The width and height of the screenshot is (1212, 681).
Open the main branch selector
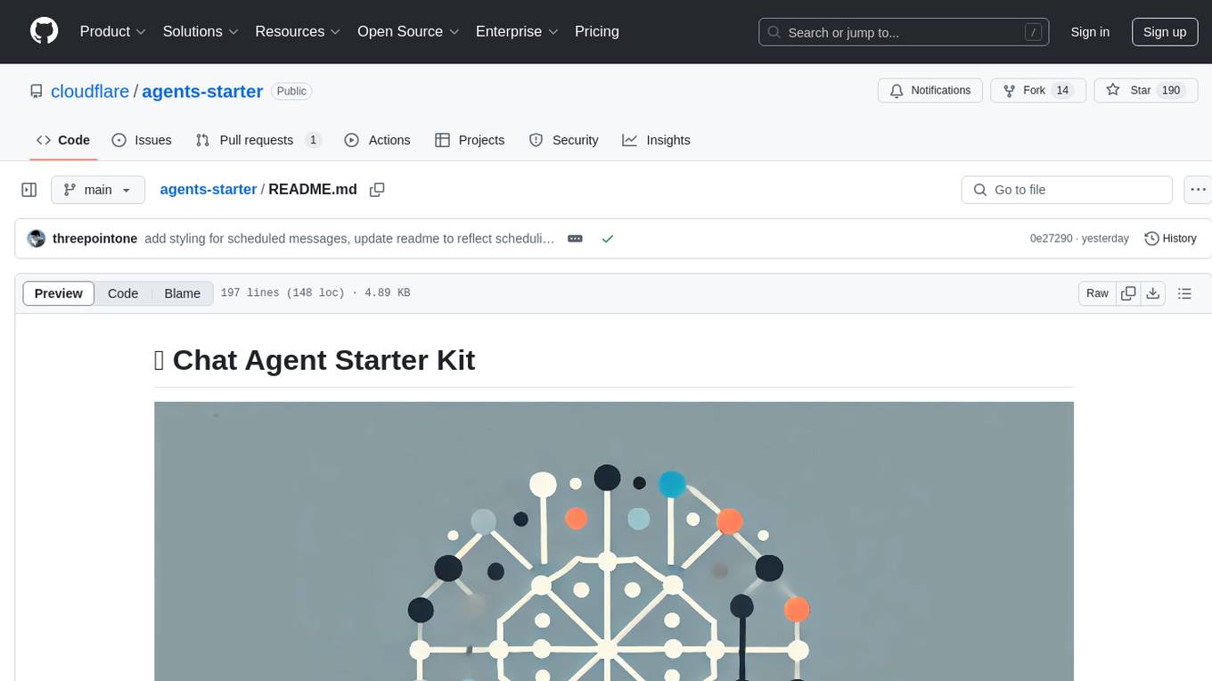pyautogui.click(x=97, y=190)
